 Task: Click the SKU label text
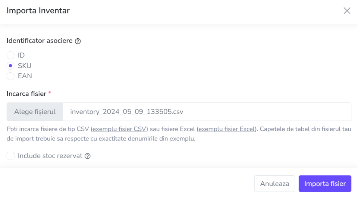tap(25, 66)
